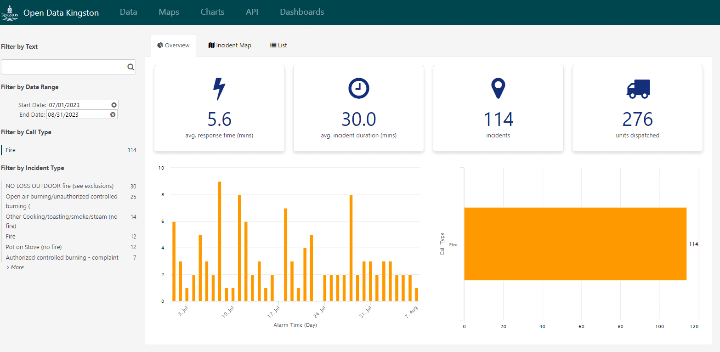This screenshot has height=352, width=720.
Task: Expand More incident types
Action: click(x=15, y=267)
